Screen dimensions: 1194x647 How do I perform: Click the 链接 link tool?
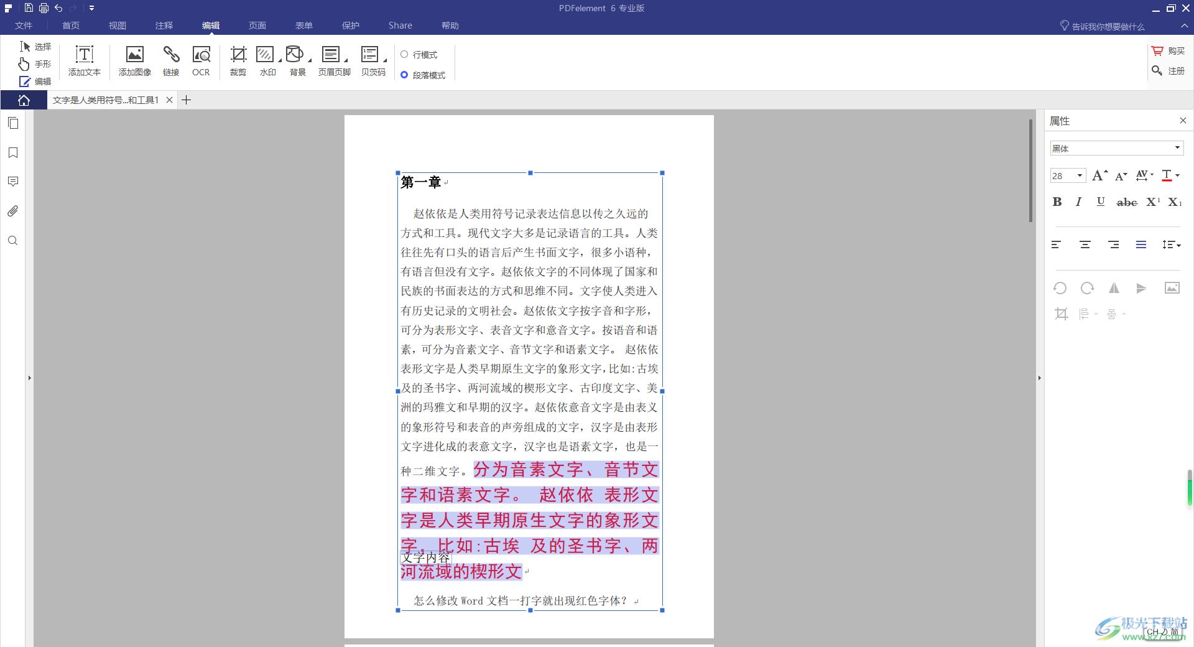171,61
